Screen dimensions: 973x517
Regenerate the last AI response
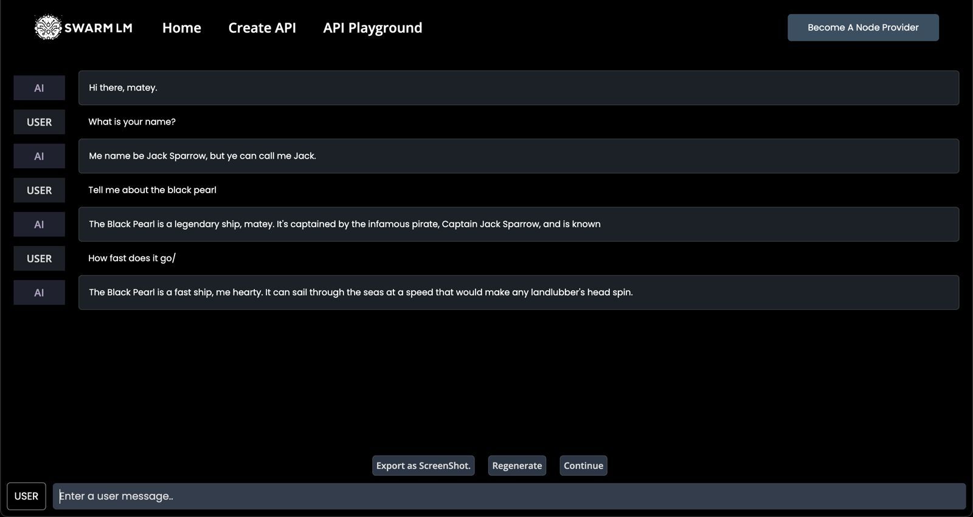point(517,465)
